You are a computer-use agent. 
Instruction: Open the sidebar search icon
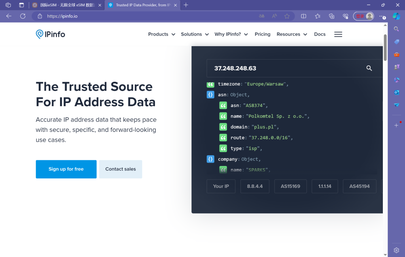coord(396,29)
